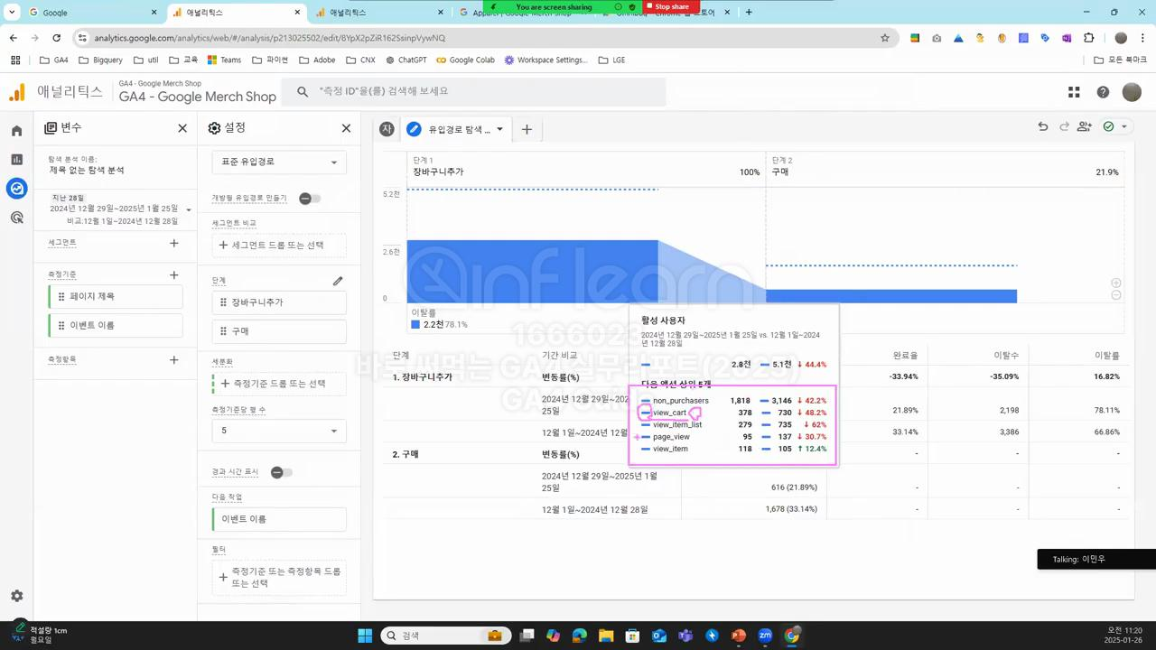Click 세그먼트 드롭 또는 선택 drop zone

(x=279, y=245)
